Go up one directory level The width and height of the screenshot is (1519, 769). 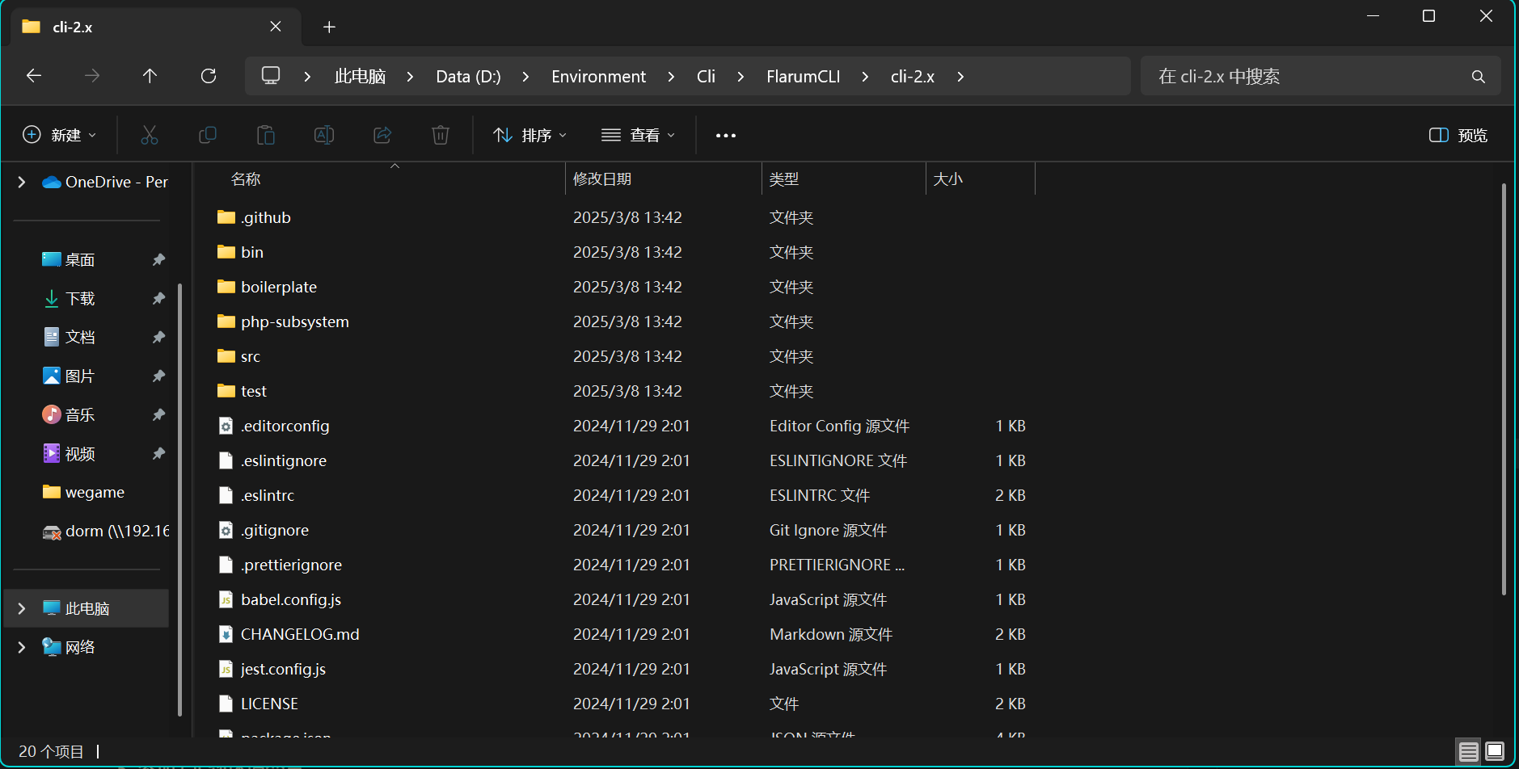click(x=150, y=76)
